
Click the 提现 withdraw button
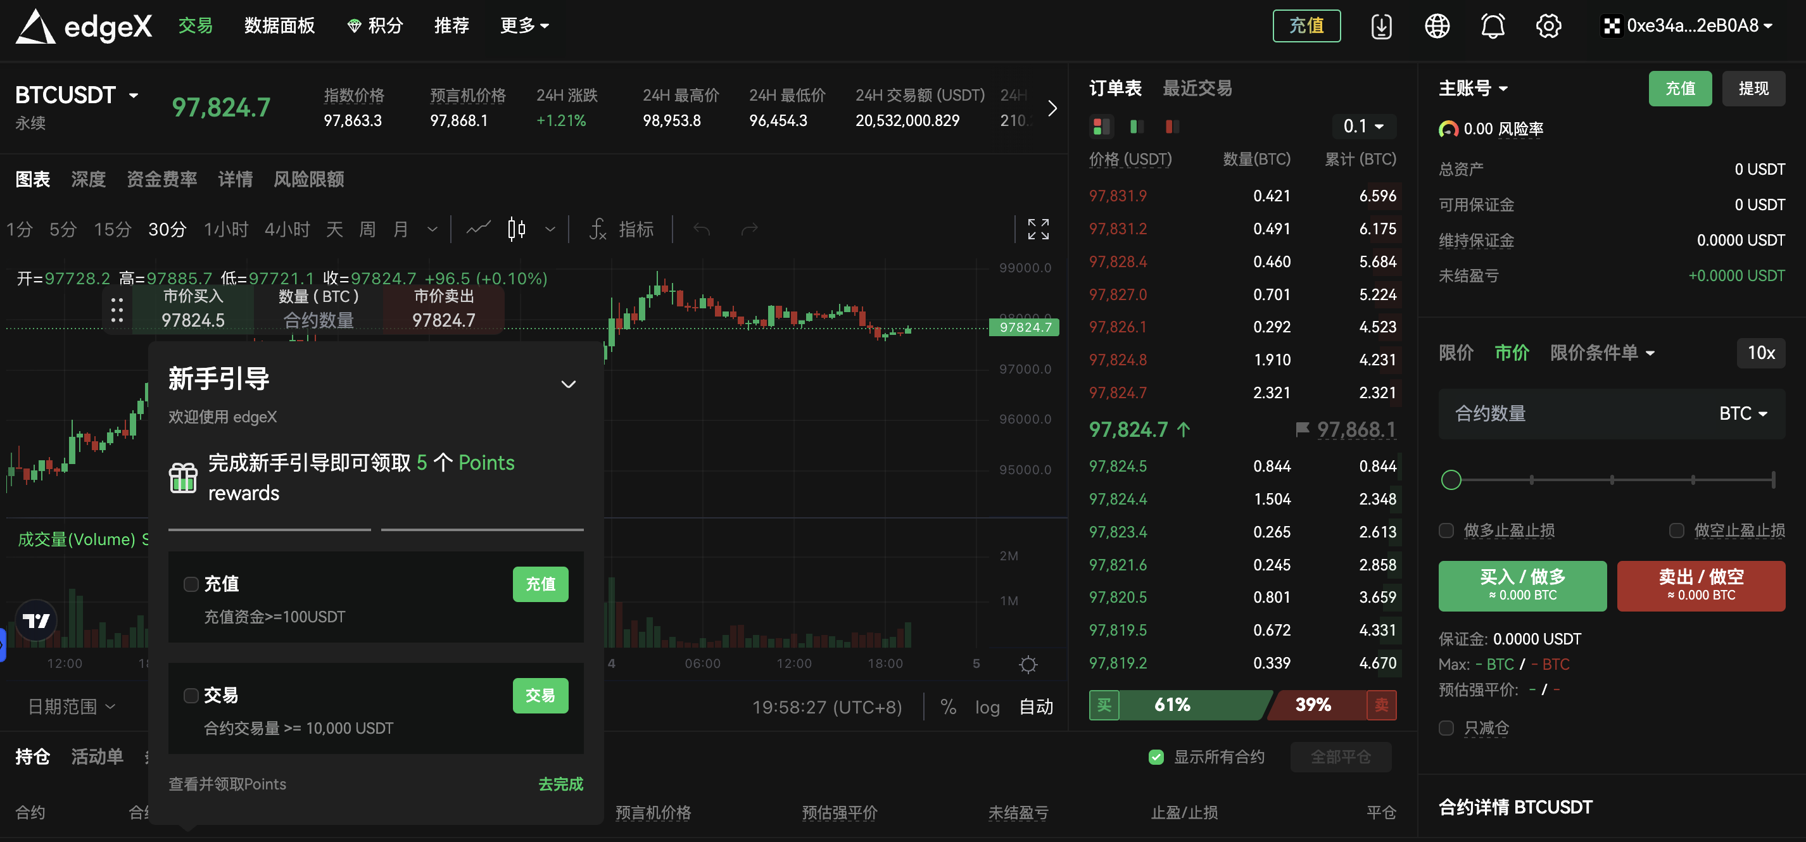[x=1753, y=89]
